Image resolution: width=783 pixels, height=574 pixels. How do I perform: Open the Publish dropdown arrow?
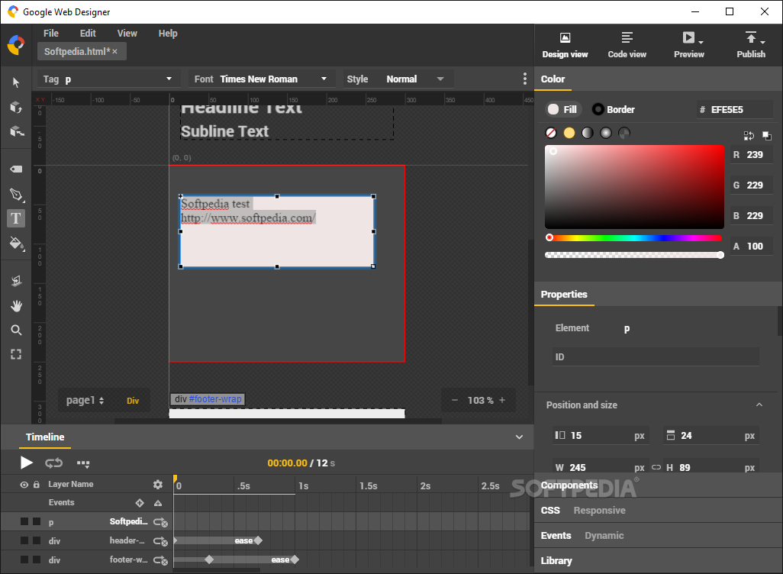tap(762, 43)
